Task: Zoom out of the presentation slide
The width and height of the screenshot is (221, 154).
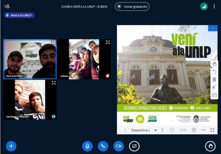Action: (x=172, y=130)
